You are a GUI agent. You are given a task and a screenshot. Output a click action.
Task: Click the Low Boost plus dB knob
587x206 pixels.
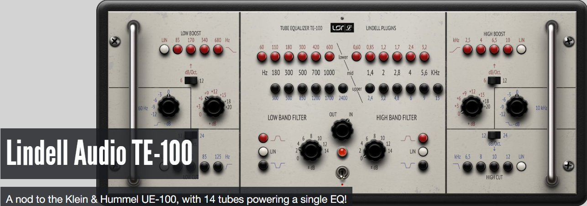pyautogui.click(x=213, y=107)
